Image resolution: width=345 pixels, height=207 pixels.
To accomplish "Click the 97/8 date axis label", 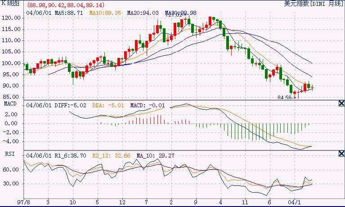I will 23,202.
